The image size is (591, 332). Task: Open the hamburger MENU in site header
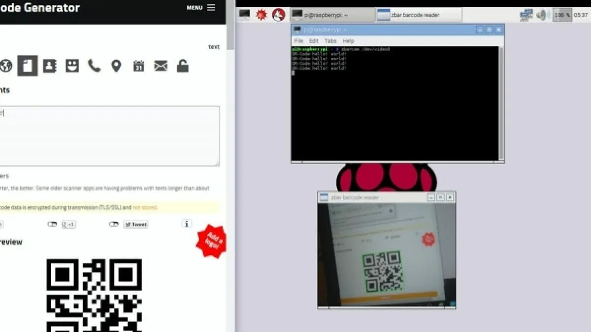(x=201, y=7)
